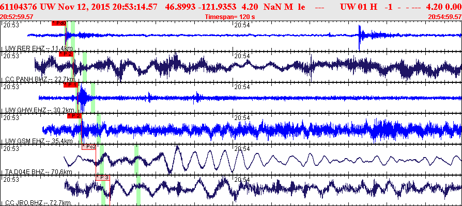This screenshot has width=462, height=206.
Task: Click the CC PANH BHZ 22.7km station label
Action: click(x=40, y=79)
